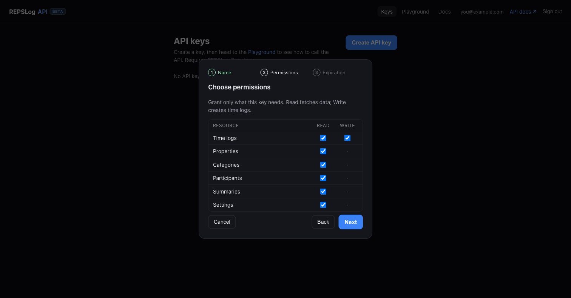Screen dimensions: 571x298
Task: Cancel the API key dialog
Action: pyautogui.click(x=222, y=222)
